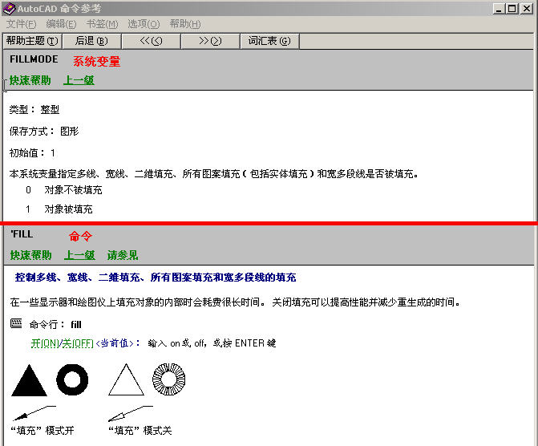The image size is (538, 446).
Task: Click the hatched unfilled donut illustration
Action: pos(169,379)
